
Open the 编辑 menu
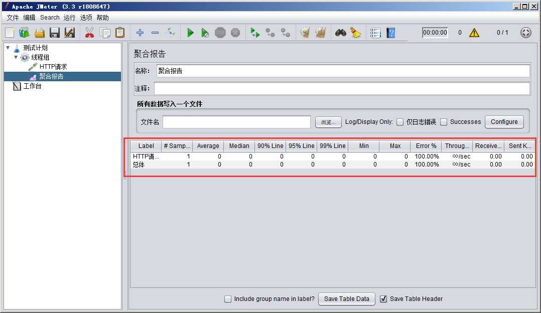29,18
